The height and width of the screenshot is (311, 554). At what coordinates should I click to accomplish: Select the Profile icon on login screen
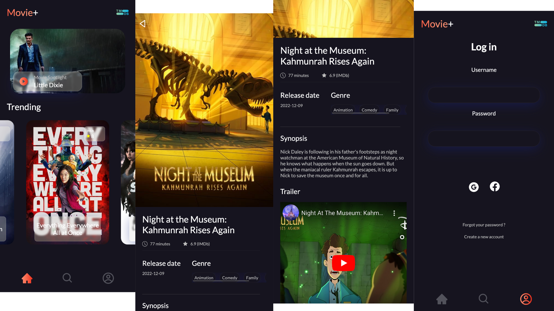[x=526, y=299]
